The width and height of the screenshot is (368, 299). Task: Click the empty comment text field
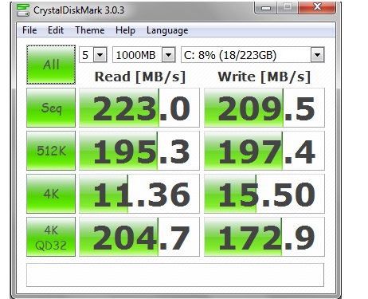(175, 275)
